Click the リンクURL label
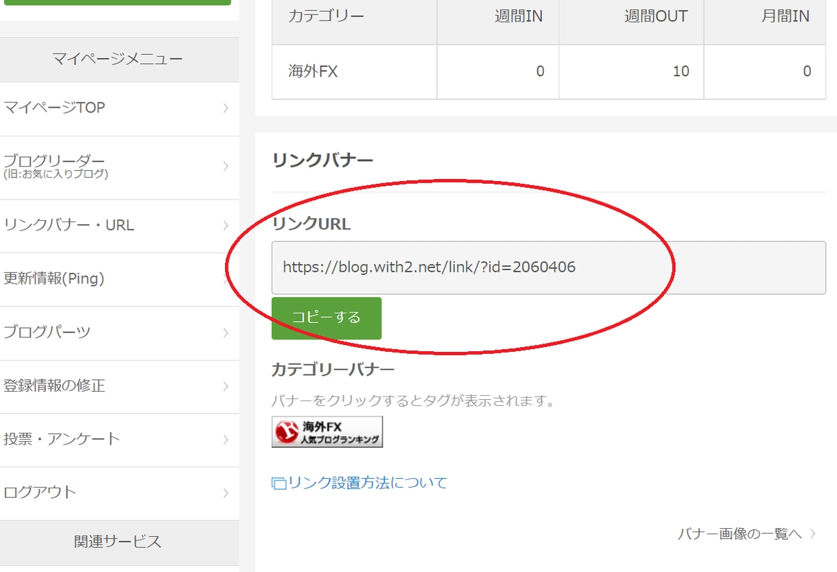This screenshot has width=837, height=572. pos(311,224)
